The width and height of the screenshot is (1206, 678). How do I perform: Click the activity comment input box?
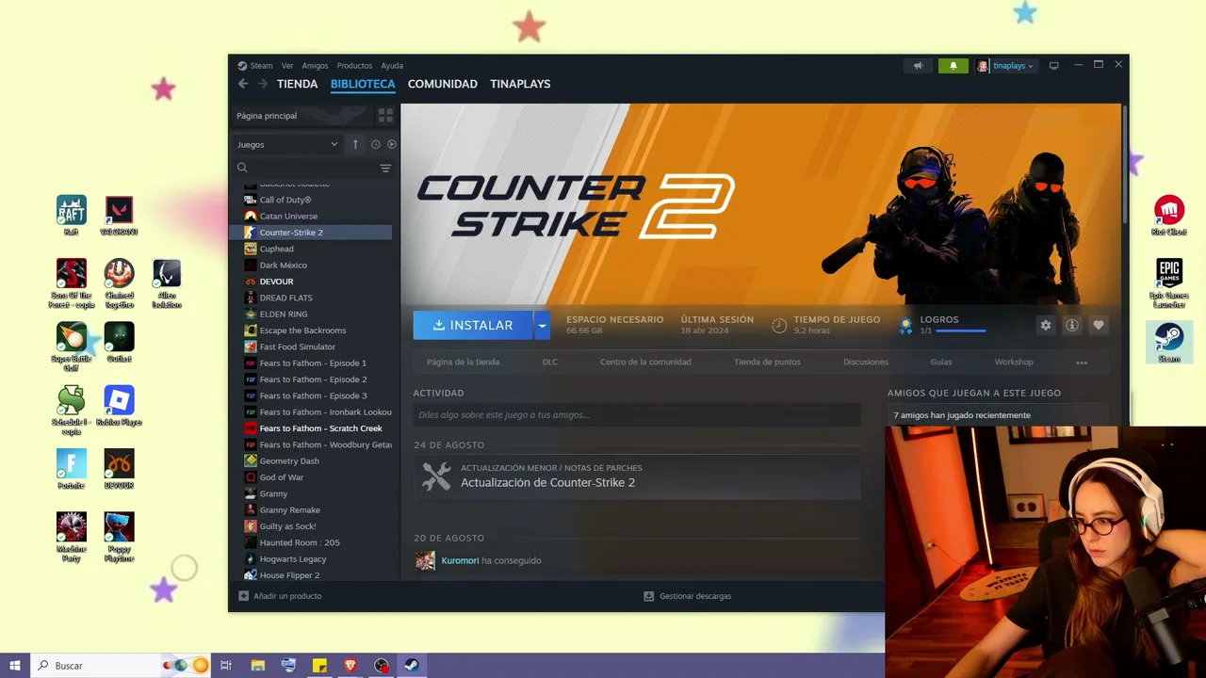[637, 414]
